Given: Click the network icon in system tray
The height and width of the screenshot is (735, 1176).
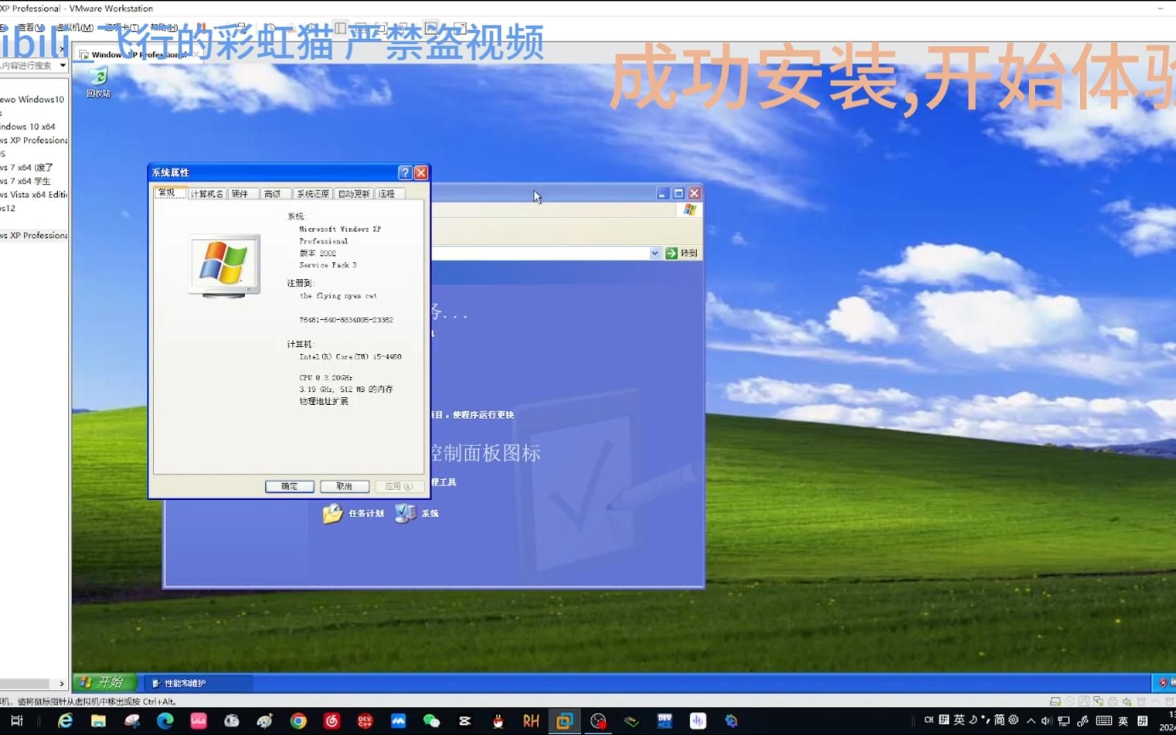Looking at the screenshot, I should coord(1064,721).
